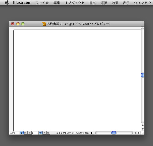The image size is (153, 146).
Task: Click the 100% zoom input field
Action: [x=14, y=133]
